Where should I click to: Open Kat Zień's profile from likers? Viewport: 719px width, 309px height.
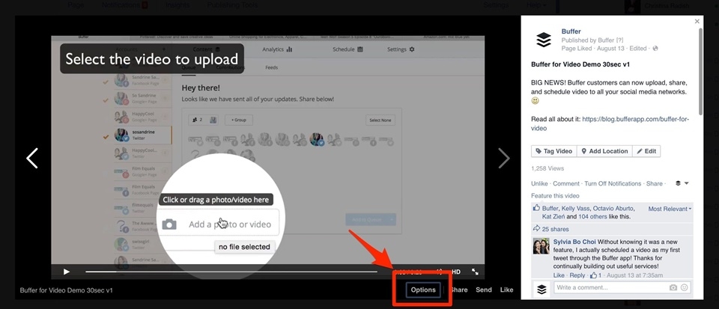pos(553,216)
